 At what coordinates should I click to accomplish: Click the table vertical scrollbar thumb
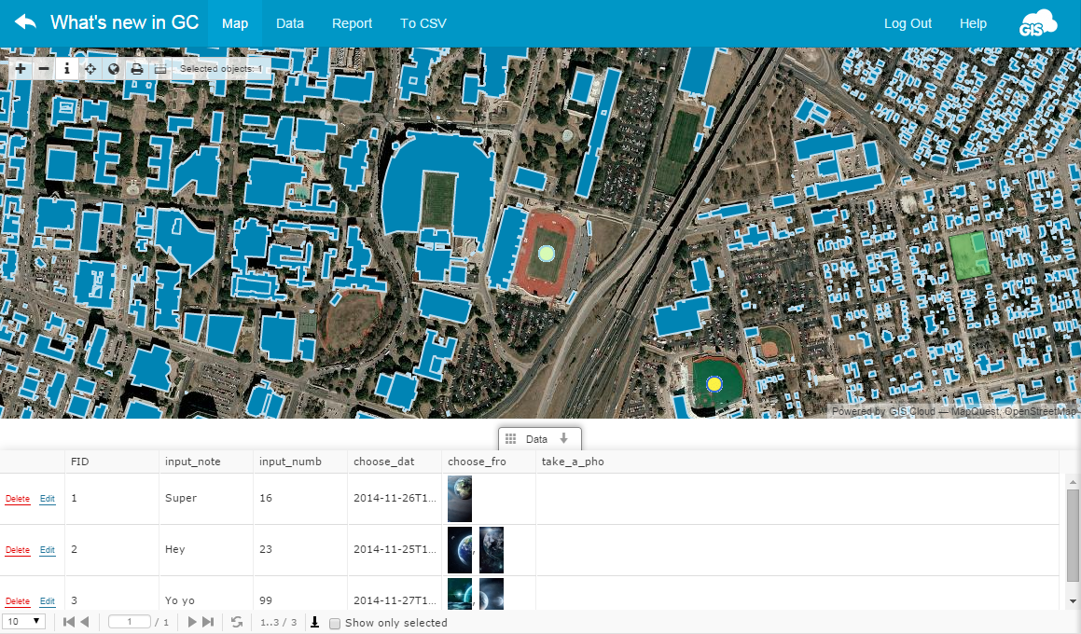[1072, 535]
